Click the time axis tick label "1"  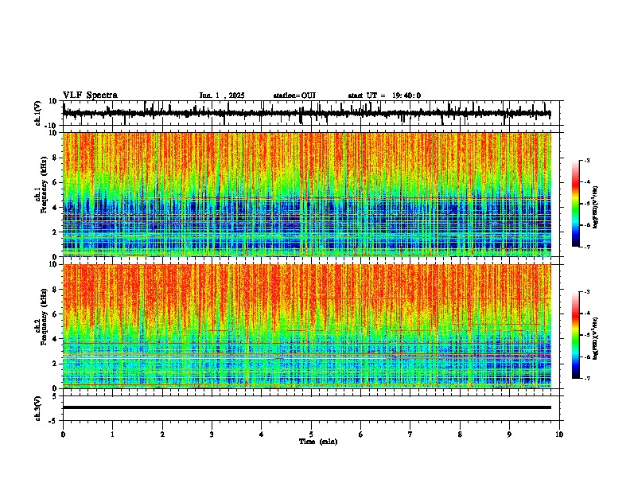pyautogui.click(x=112, y=434)
